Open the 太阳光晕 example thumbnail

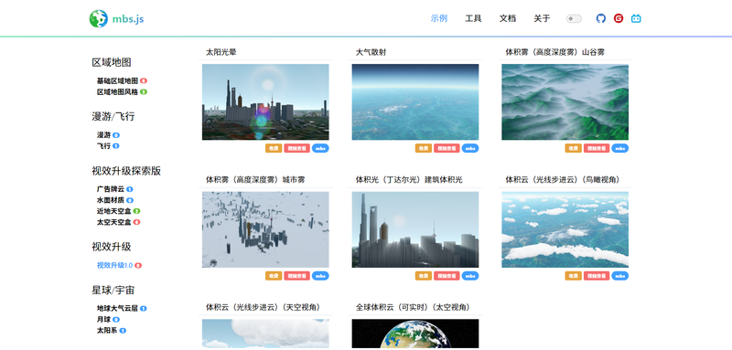click(x=265, y=102)
